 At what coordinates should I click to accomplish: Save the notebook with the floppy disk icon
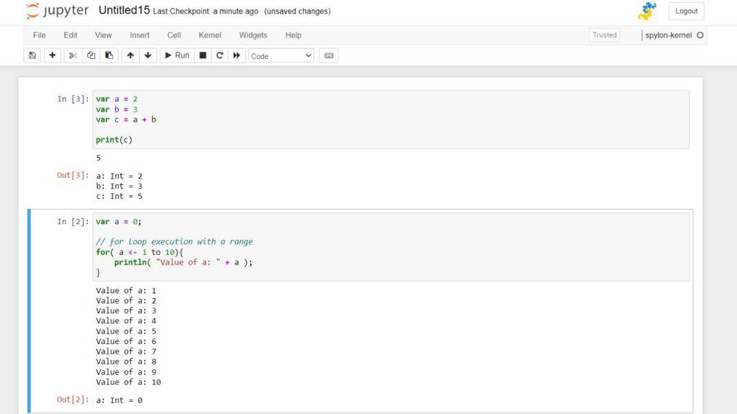click(x=32, y=55)
